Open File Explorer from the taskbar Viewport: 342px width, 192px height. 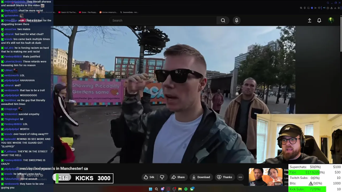[x=180, y=189]
